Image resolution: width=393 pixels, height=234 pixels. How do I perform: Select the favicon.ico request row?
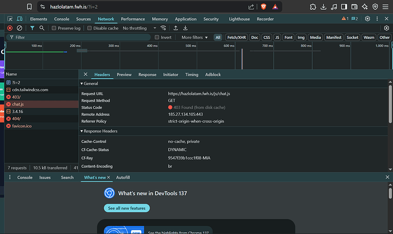pyautogui.click(x=42, y=126)
